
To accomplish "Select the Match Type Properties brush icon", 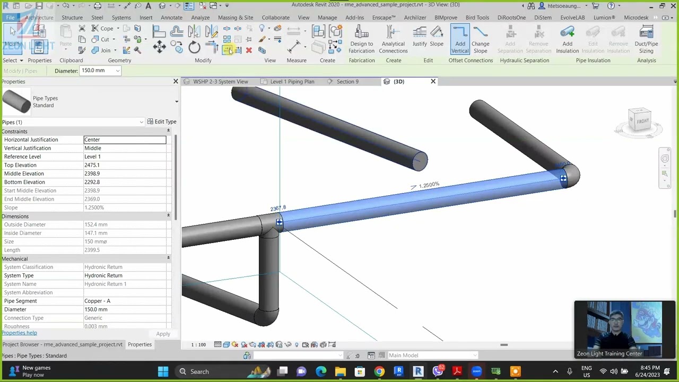I will click(82, 50).
